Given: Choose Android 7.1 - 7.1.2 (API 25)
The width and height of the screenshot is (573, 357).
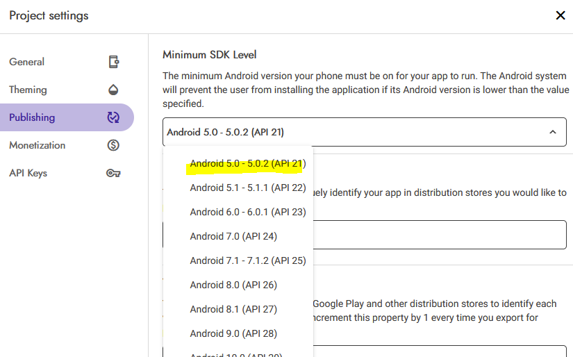Looking at the screenshot, I should (247, 260).
